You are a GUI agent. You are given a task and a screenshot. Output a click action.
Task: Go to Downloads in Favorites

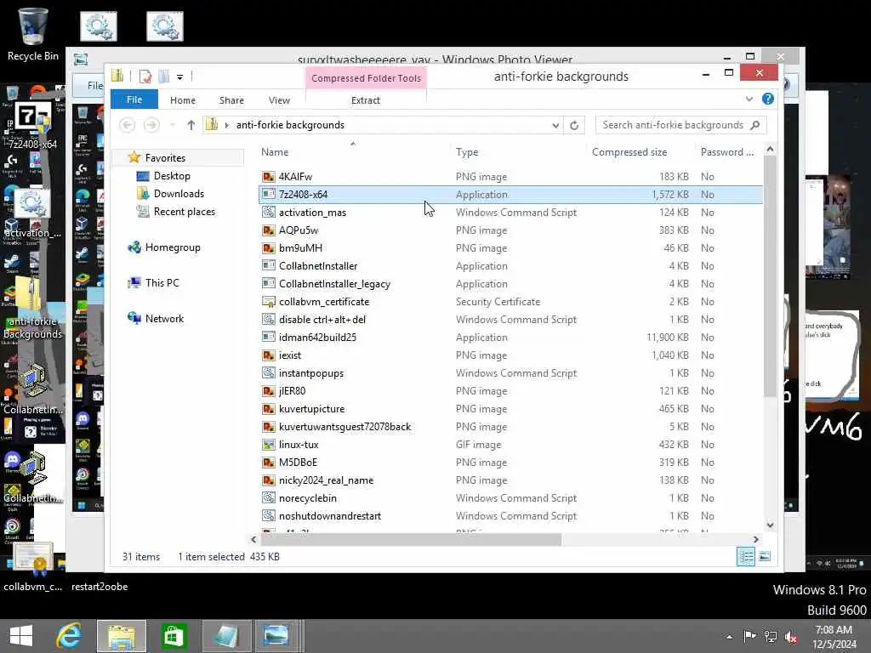click(x=179, y=194)
